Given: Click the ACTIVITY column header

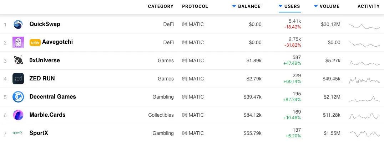Looking at the screenshot, I should (369, 6).
